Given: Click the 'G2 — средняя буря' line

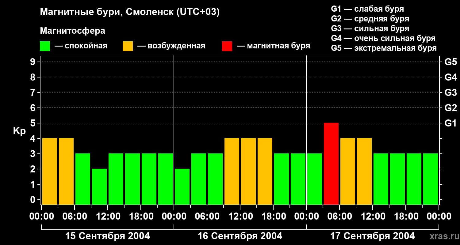Looking at the screenshot, I should (x=370, y=19).
